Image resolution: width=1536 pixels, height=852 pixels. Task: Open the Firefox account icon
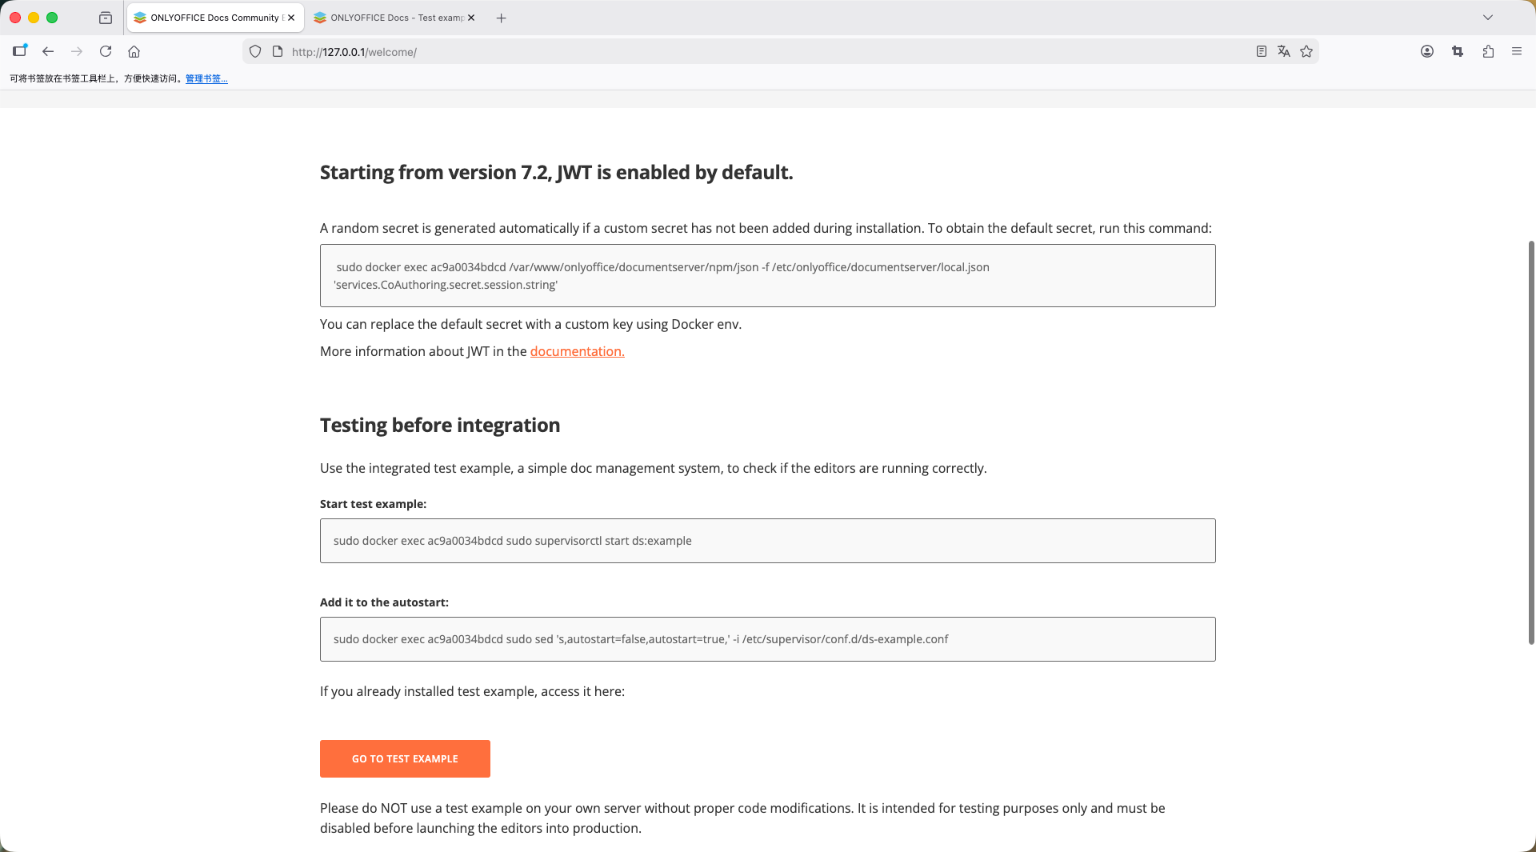tap(1427, 51)
